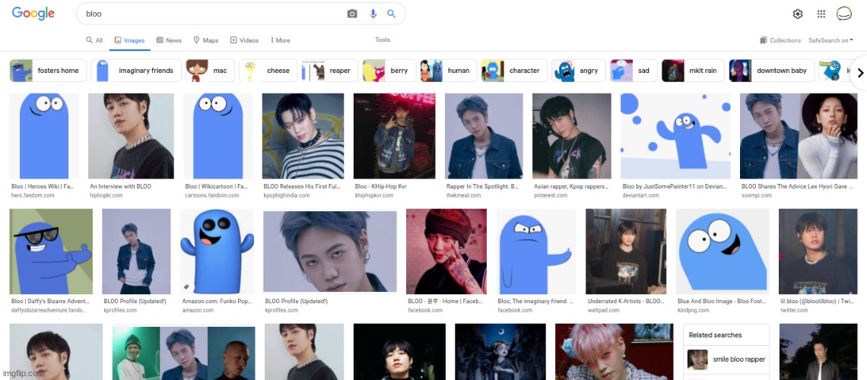The width and height of the screenshot is (867, 380).
Task: Filter by imaginary friends chip
Action: pyautogui.click(x=136, y=71)
